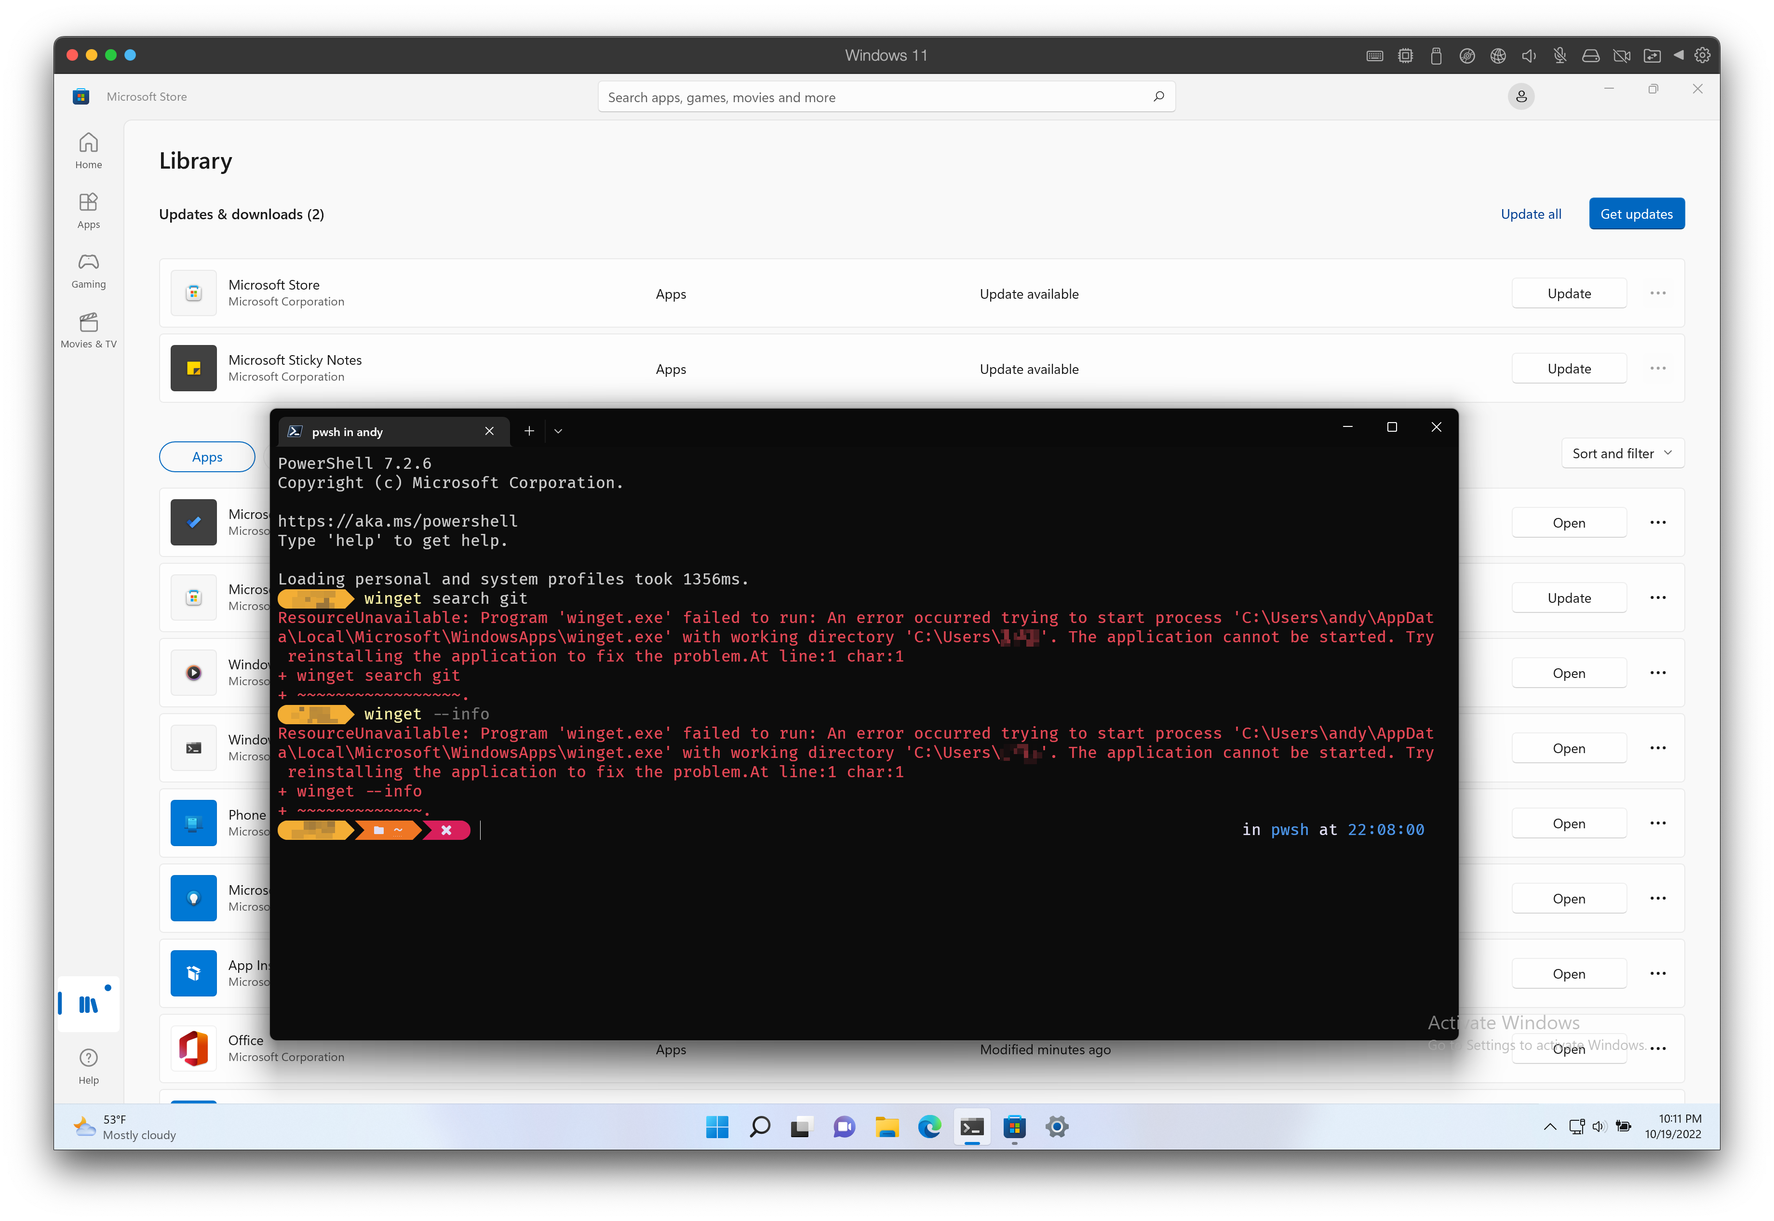Click the Windows Start button
Screen dimensions: 1774x1221
point(717,1127)
